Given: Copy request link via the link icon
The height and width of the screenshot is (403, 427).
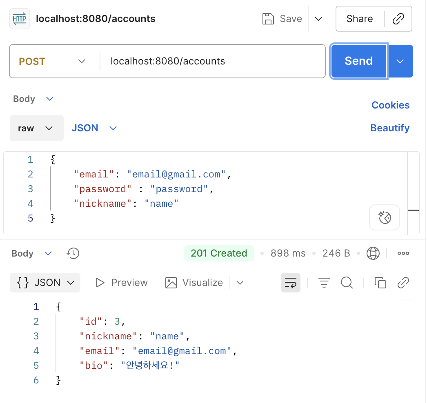Looking at the screenshot, I should tap(398, 19).
